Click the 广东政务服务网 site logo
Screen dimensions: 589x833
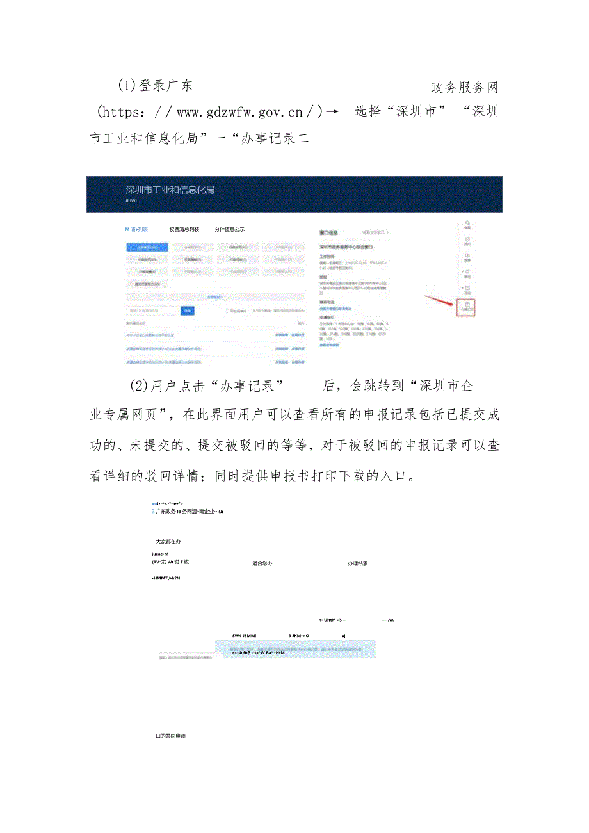[168, 512]
